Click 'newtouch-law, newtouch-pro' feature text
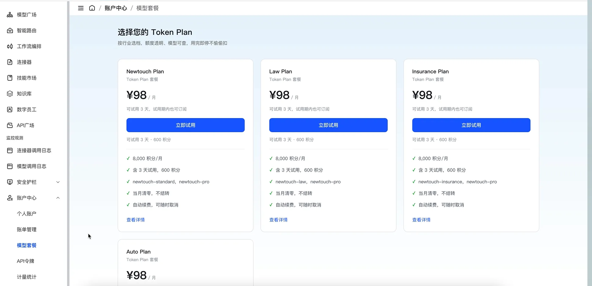The width and height of the screenshot is (592, 286). pyautogui.click(x=308, y=182)
